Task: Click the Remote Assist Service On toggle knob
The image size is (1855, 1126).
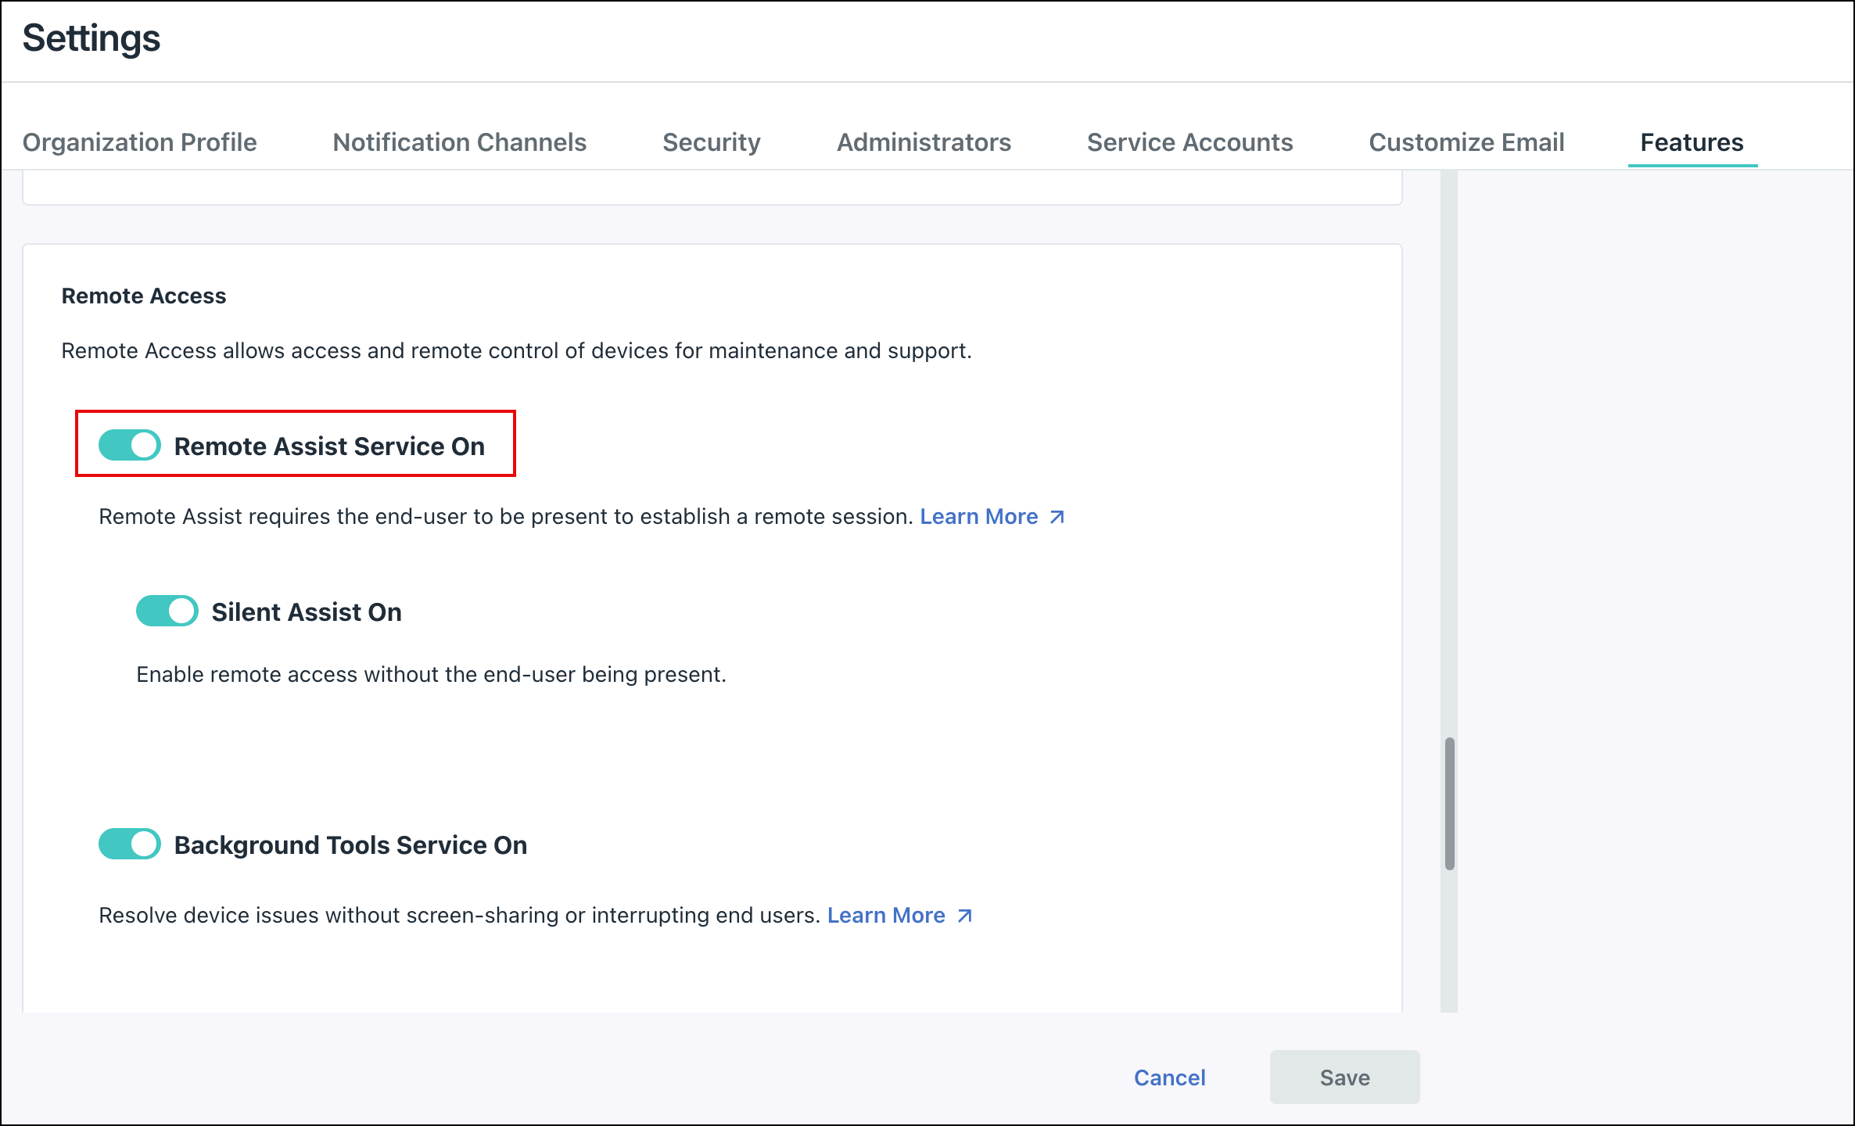Action: click(144, 445)
